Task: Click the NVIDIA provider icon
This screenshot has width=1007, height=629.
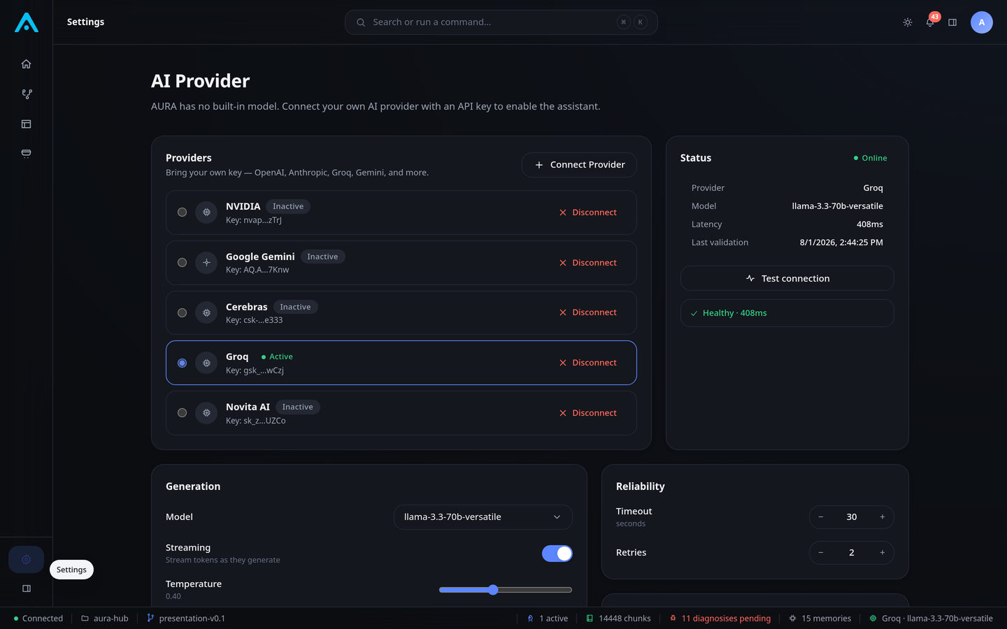Action: pos(206,212)
